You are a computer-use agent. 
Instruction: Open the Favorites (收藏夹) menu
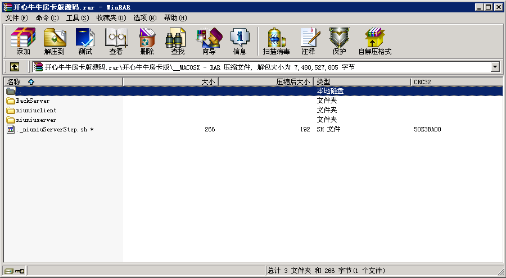111,18
